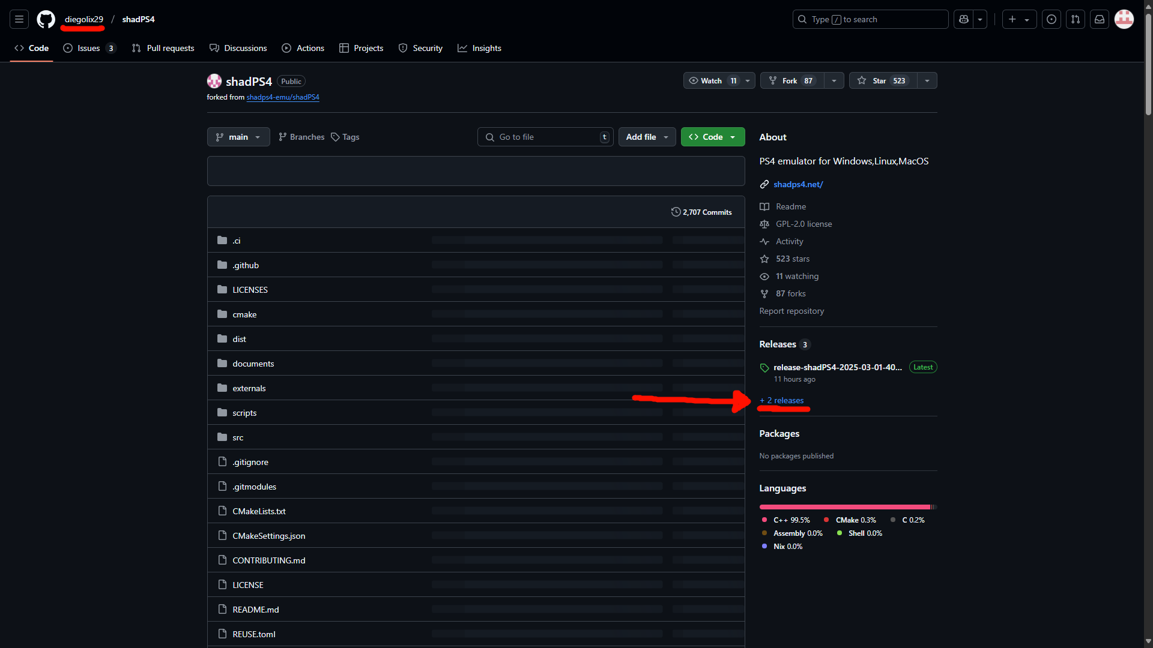Screen dimensions: 1153x648
Task: Open the Report repository link
Action: pos(791,311)
